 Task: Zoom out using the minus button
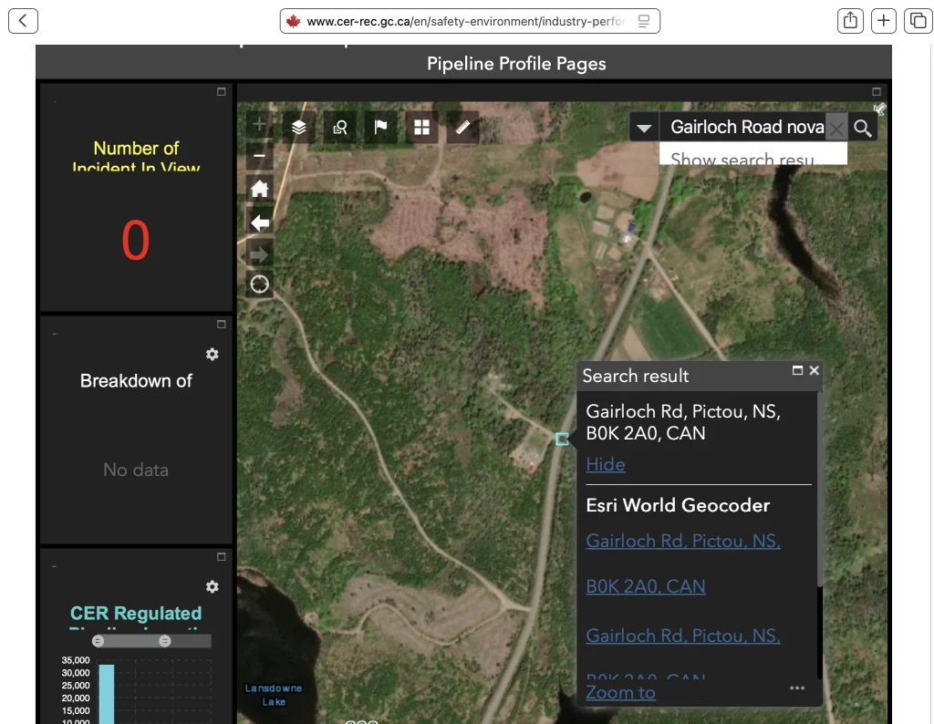point(260,156)
